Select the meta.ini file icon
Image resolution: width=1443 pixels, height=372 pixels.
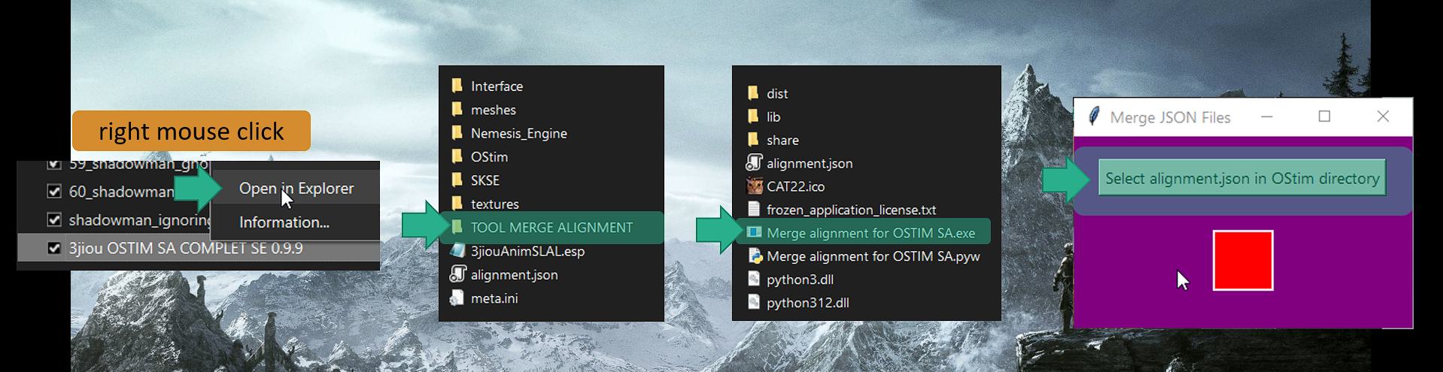pos(457,298)
